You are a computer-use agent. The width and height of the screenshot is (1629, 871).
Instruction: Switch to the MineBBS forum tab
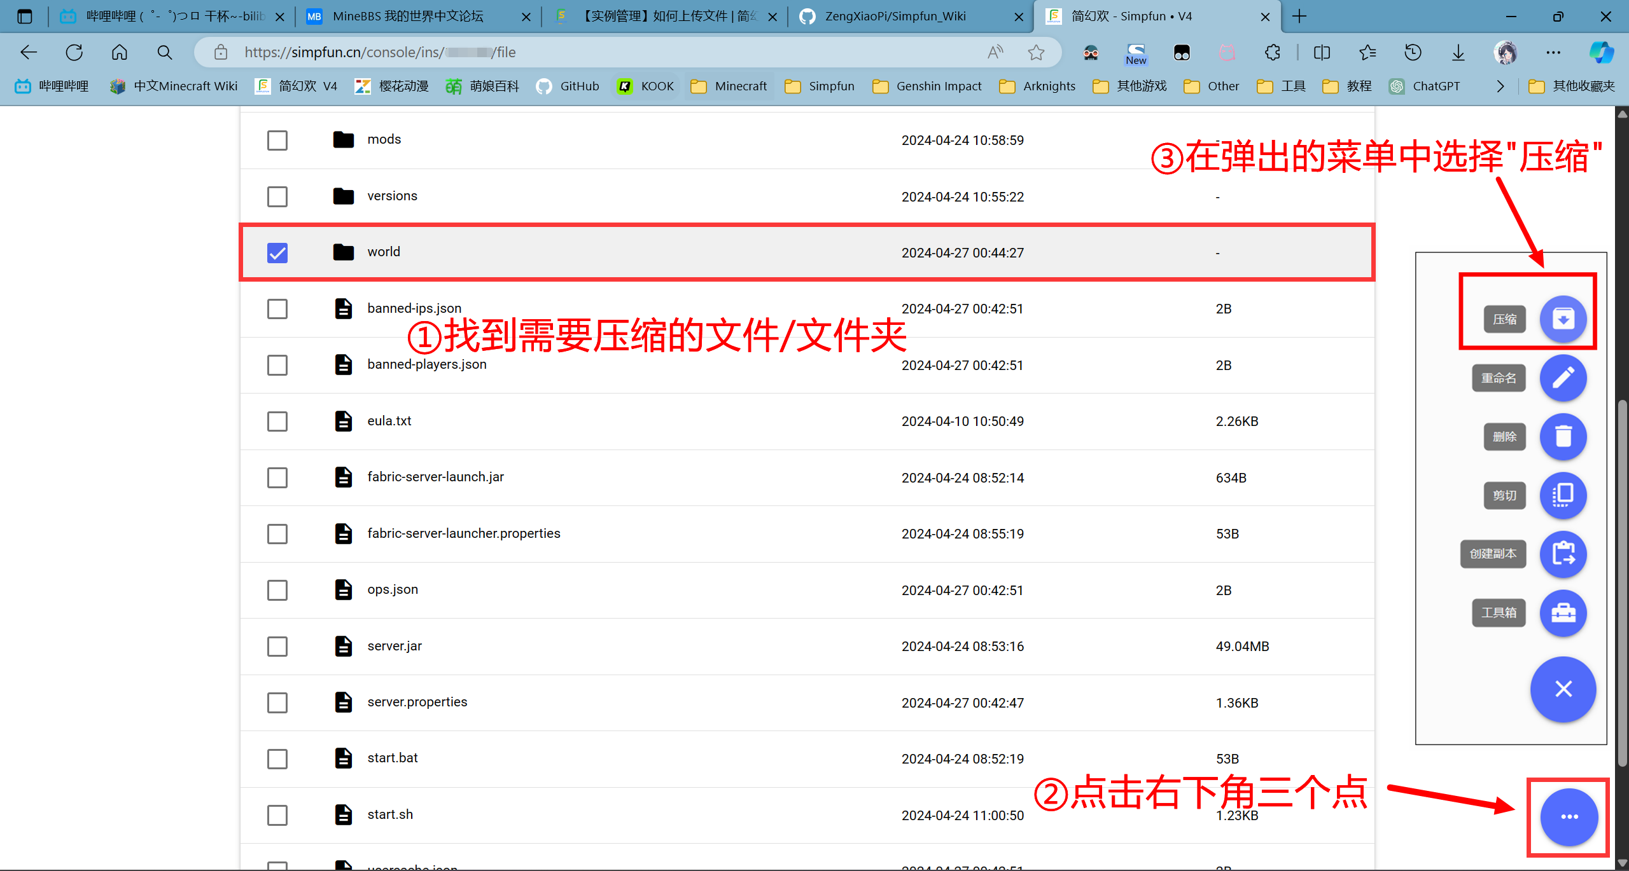419,17
